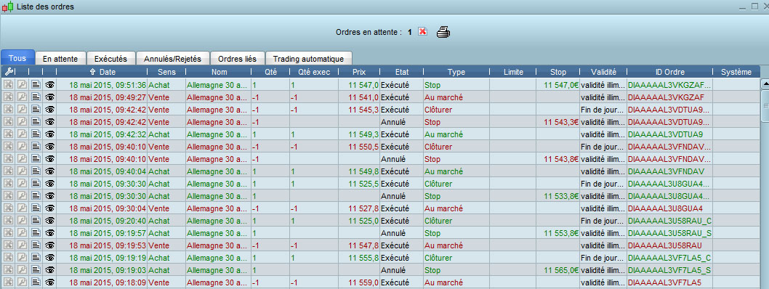This screenshot has width=769, height=289.
Task: Toggle eye icon on the 09:40:04 order
Action: [49, 171]
